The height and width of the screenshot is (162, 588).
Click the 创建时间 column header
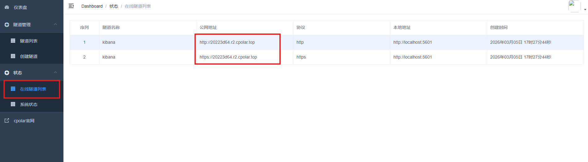[499, 27]
